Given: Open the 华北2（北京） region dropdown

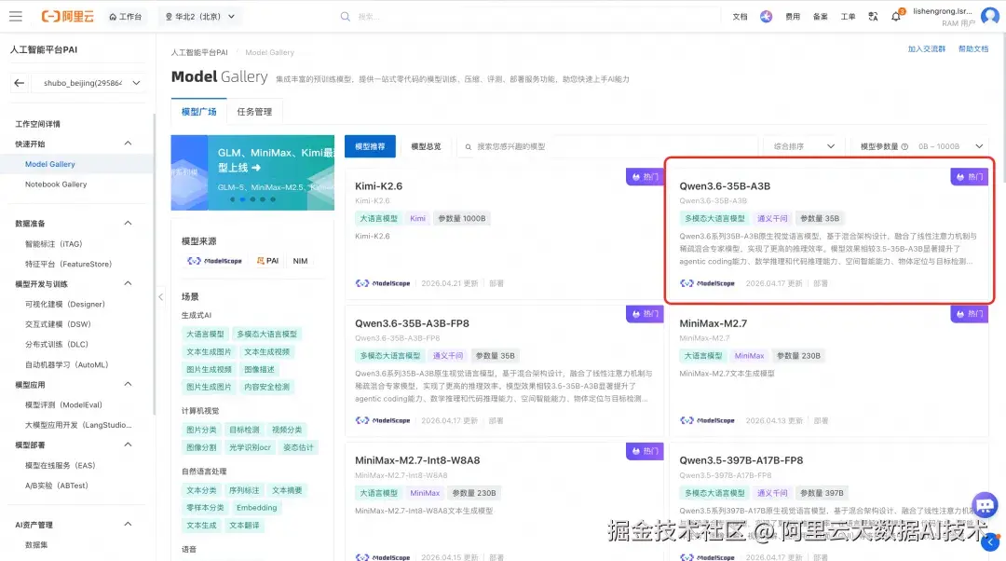Looking at the screenshot, I should (x=200, y=17).
